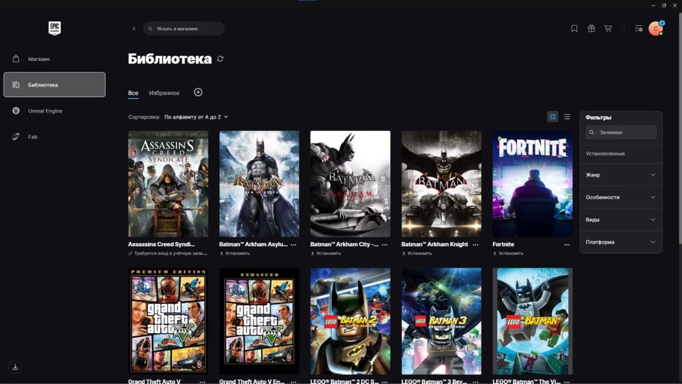Open Batman Arkham City cover
Screen dimensions: 682x384
pyautogui.click(x=350, y=184)
